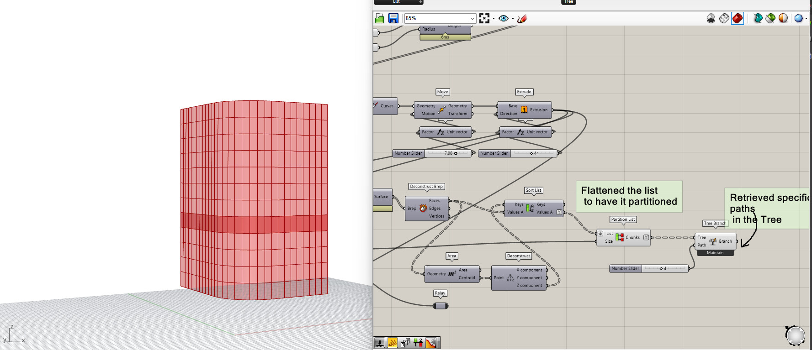Viewport: 812px width, 350px height.
Task: Click the Edges output of Deconstruct Brep
Action: tap(435, 209)
